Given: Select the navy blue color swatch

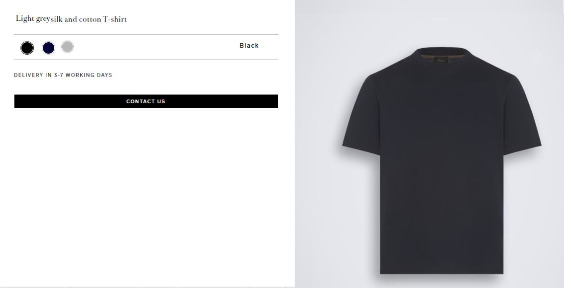Looking at the screenshot, I should pos(49,48).
